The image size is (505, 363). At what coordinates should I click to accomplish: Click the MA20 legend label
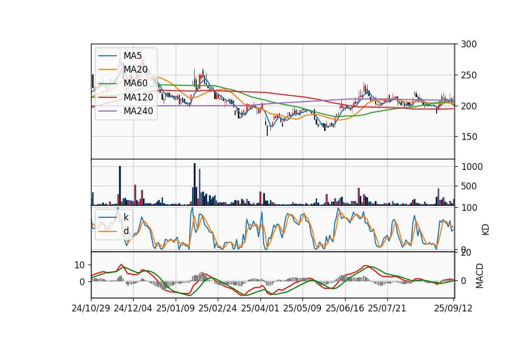(136, 69)
